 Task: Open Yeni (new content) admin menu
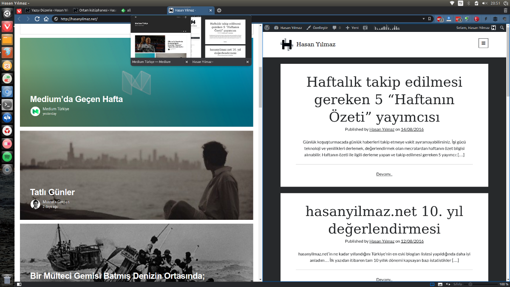352,28
